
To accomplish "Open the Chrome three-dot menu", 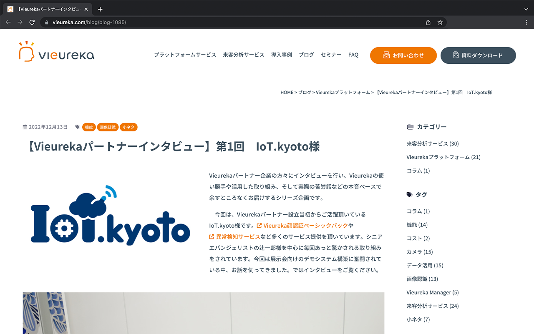I will pyautogui.click(x=526, y=22).
